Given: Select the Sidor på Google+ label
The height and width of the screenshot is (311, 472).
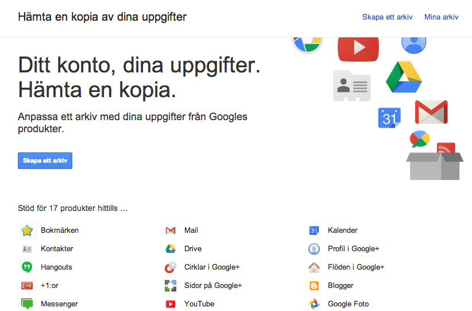Looking at the screenshot, I should [x=213, y=286].
